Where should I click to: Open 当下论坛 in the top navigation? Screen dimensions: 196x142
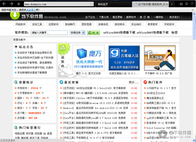click(x=90, y=17)
